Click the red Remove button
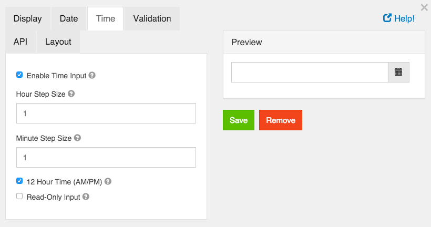The height and width of the screenshot is (227, 431). point(281,120)
